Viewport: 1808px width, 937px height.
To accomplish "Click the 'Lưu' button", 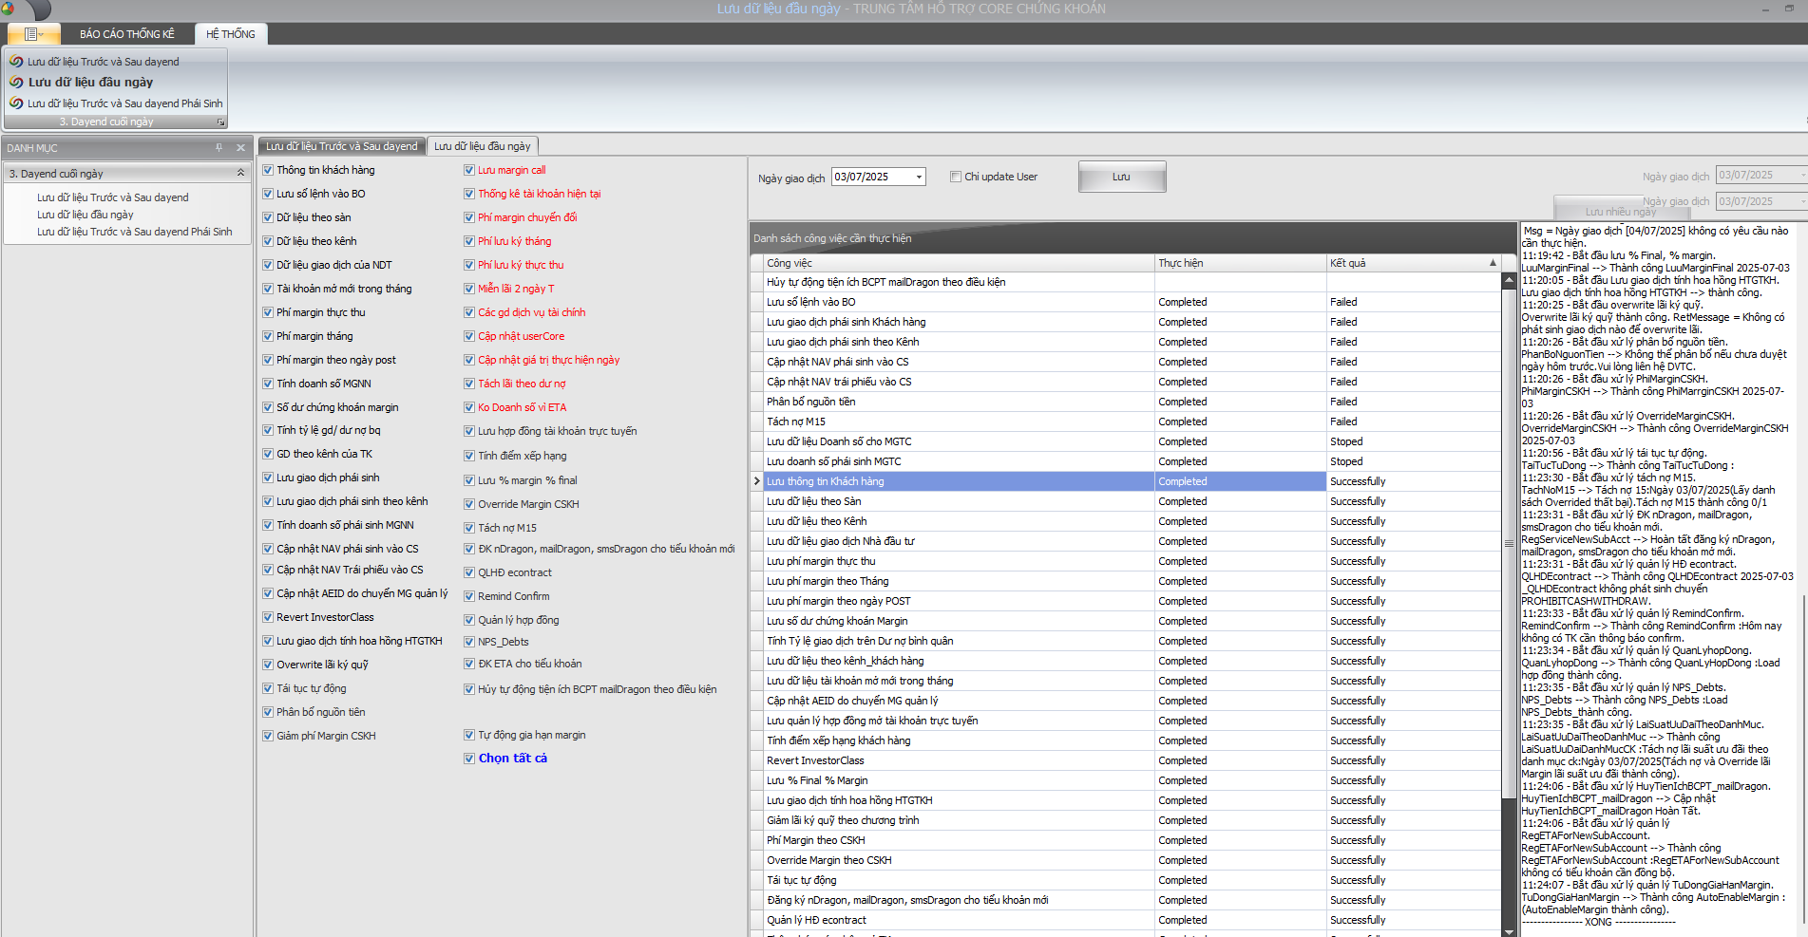I will pos(1122,177).
